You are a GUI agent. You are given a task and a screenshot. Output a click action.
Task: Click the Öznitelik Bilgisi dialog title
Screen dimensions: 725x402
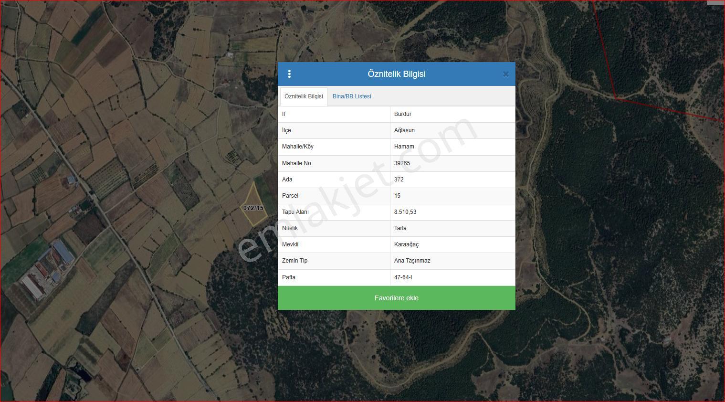click(x=397, y=74)
